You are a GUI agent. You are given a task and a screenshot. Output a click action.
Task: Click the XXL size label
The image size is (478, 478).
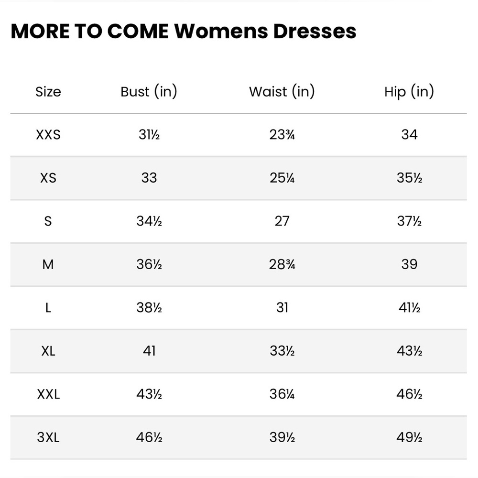click(48, 394)
